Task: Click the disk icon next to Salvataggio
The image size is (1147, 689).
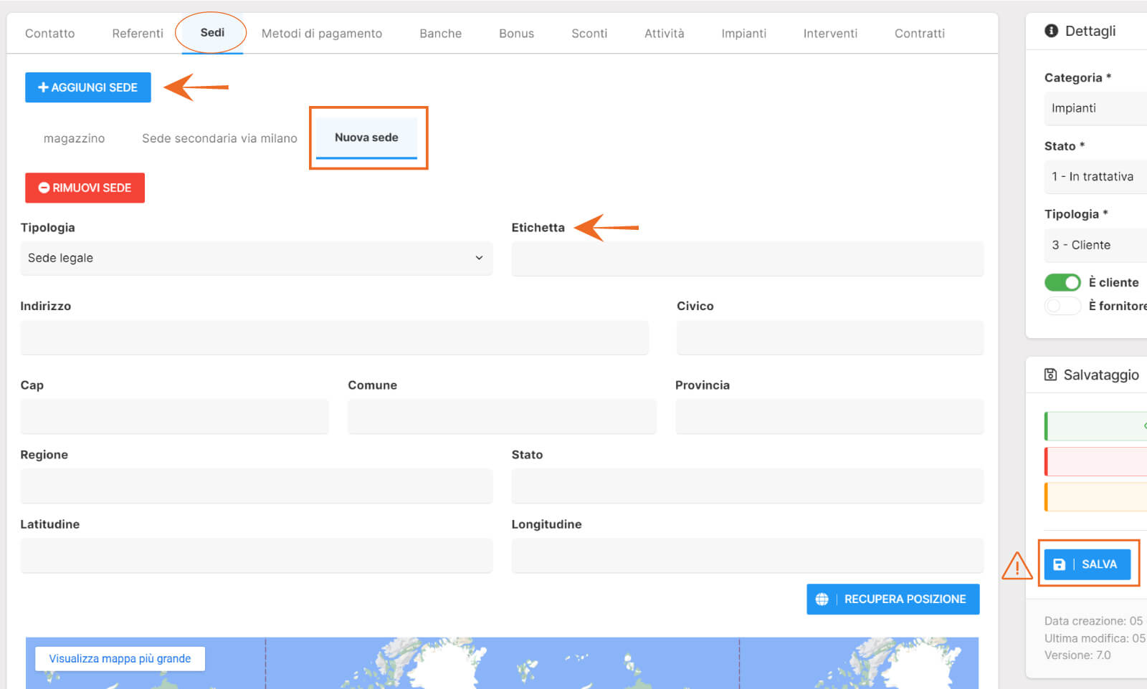Action: [1050, 375]
